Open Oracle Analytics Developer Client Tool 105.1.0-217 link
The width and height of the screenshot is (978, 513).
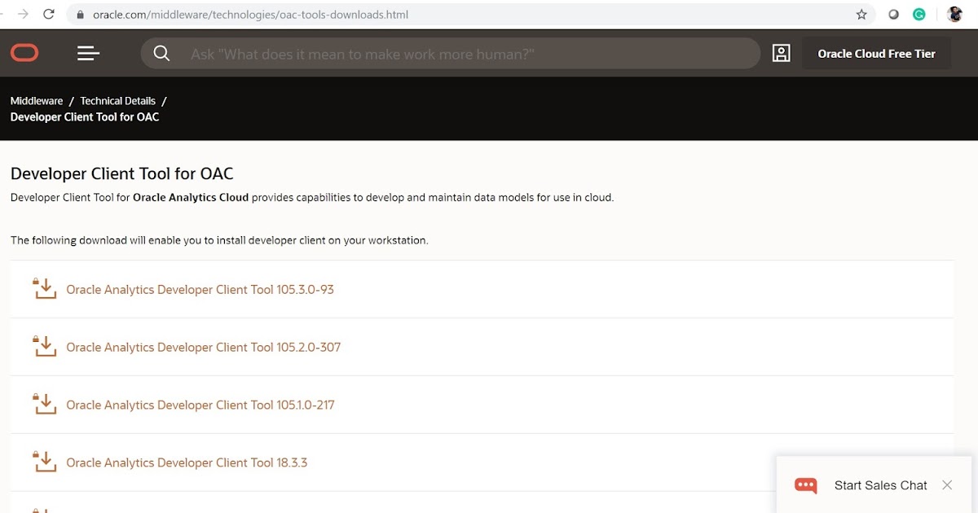(201, 404)
